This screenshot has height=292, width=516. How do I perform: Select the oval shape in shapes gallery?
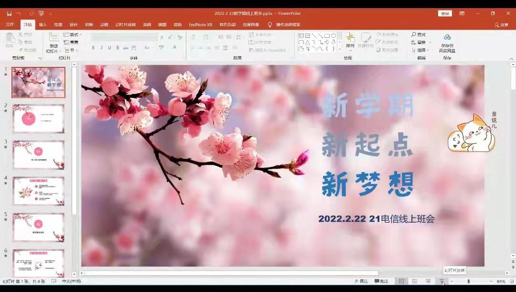(x=333, y=35)
